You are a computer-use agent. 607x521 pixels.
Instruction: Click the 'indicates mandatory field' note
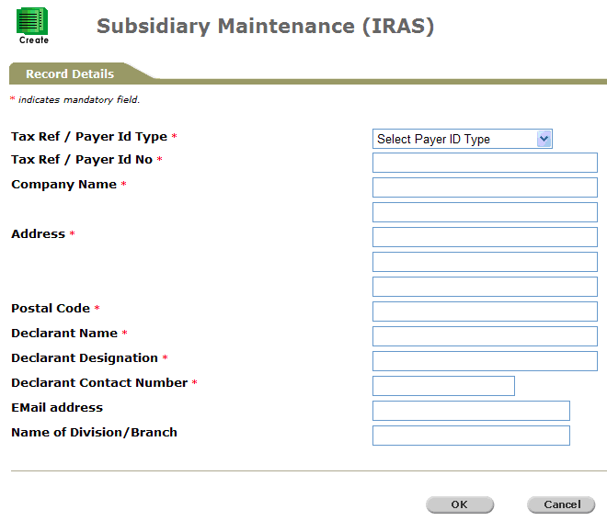pos(79,100)
